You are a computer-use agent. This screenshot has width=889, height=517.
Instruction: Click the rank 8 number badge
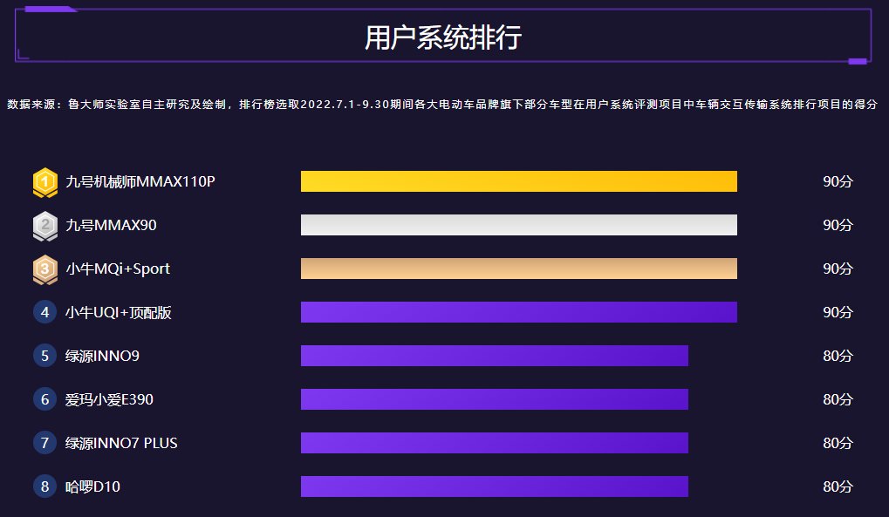coord(44,486)
